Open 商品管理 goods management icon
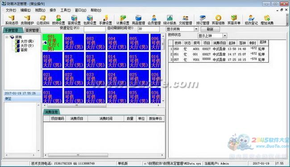 pos(138,20)
